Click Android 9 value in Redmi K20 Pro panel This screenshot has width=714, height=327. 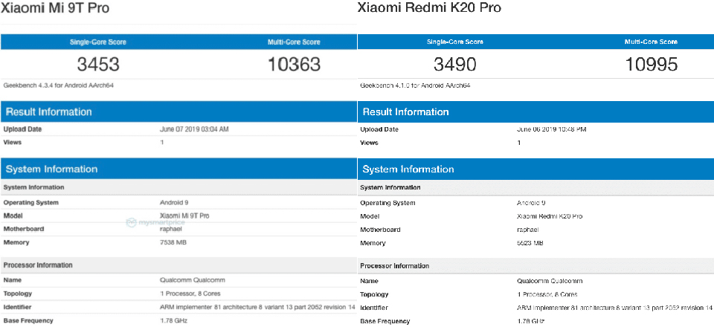[x=531, y=203]
